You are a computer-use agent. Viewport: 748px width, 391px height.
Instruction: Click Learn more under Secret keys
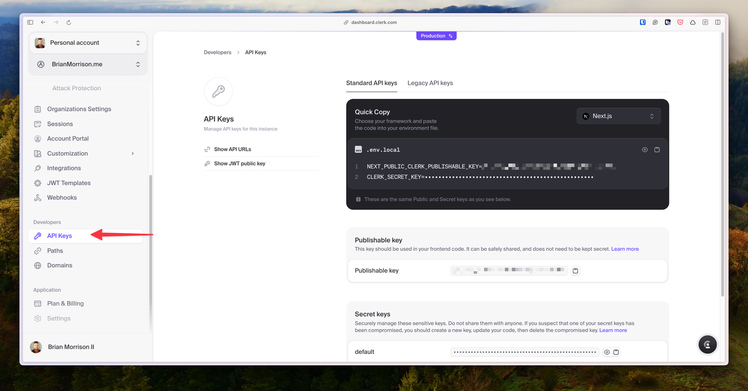click(x=613, y=330)
